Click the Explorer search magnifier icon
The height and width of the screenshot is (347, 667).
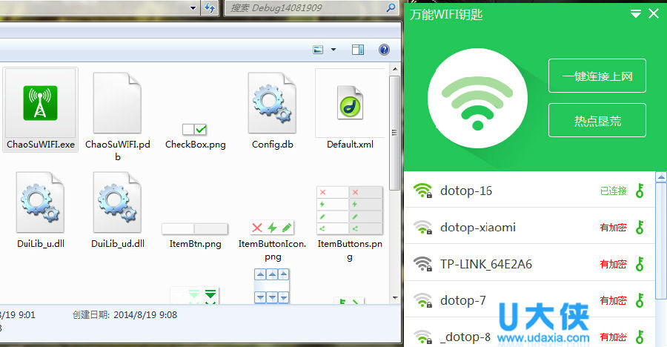[391, 7]
